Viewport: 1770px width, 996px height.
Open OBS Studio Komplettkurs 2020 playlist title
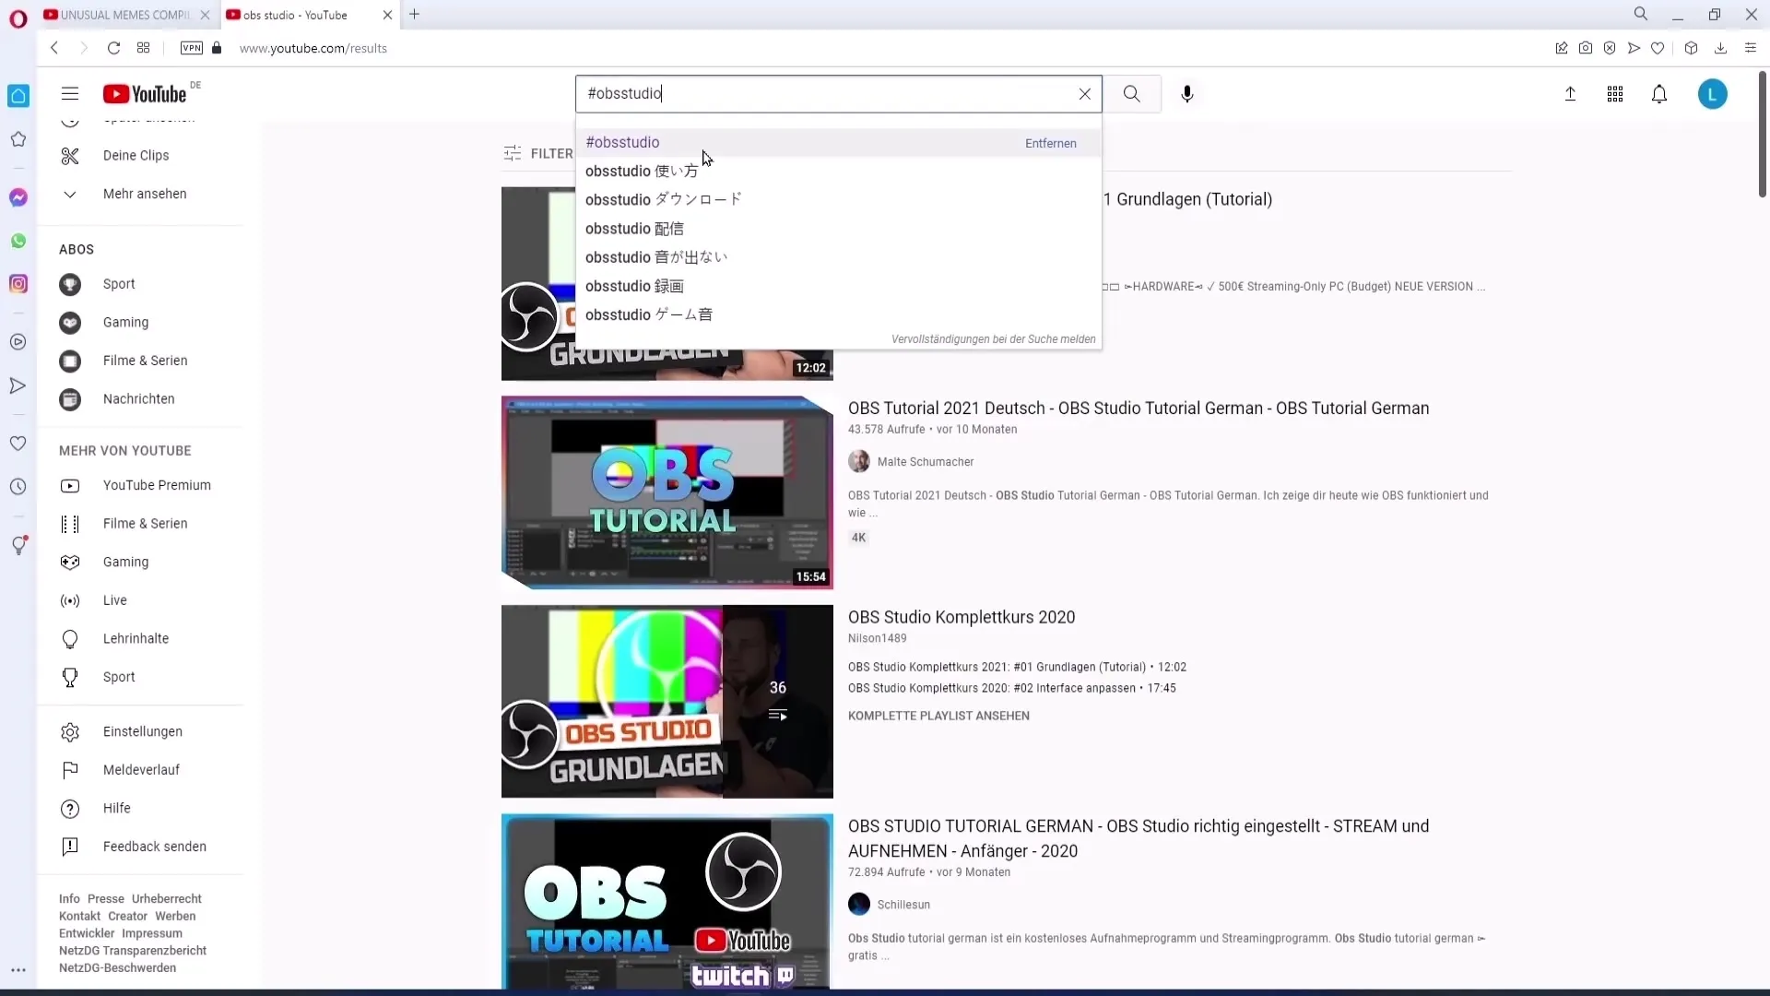[x=962, y=617]
